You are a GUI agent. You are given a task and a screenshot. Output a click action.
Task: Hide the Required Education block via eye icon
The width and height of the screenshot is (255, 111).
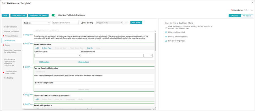pyautogui.click(x=26, y=43)
